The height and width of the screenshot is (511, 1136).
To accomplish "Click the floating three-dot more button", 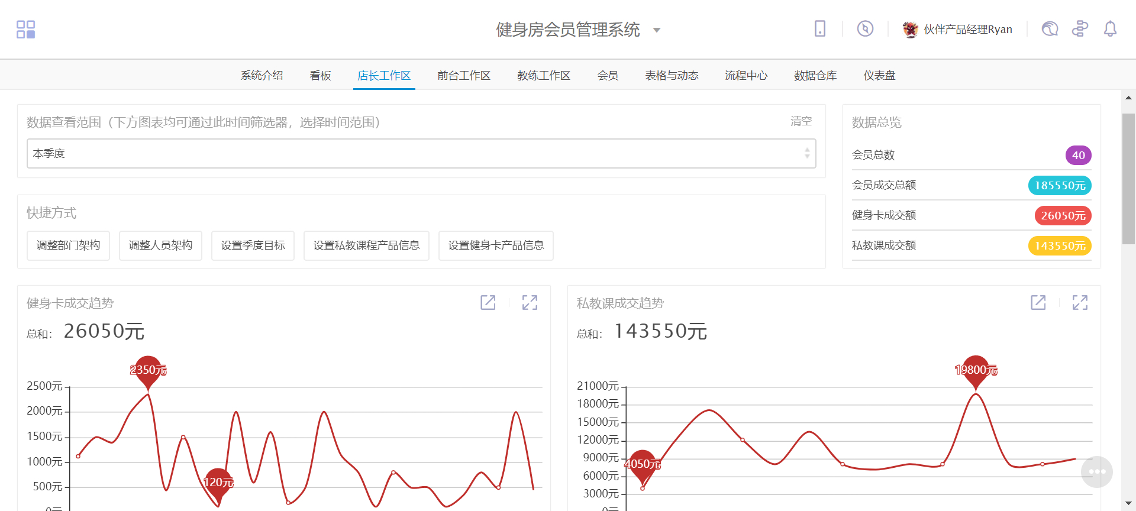I will pos(1096,471).
